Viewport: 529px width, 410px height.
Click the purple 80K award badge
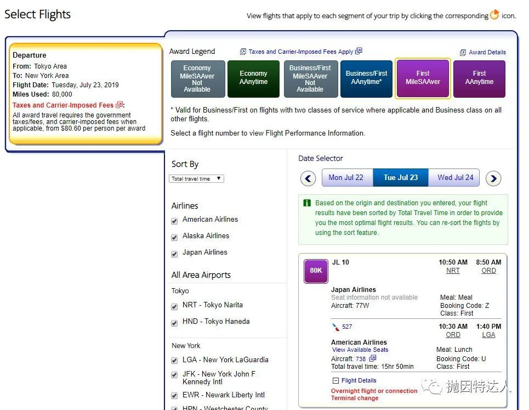316,271
